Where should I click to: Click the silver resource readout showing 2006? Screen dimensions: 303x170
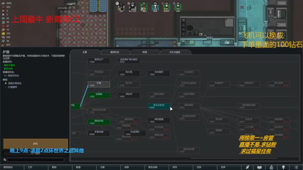(6, 3)
